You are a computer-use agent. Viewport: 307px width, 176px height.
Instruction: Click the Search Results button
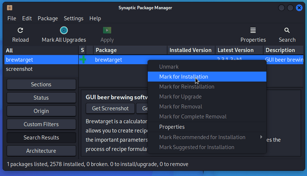pyautogui.click(x=41, y=138)
